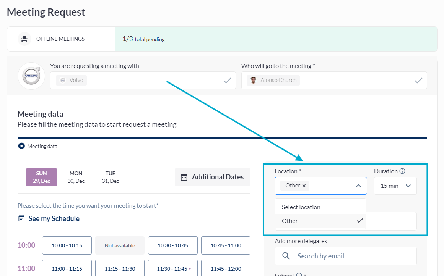444x276 pixels.
Task: Remove the Other location tag
Action: coord(304,186)
